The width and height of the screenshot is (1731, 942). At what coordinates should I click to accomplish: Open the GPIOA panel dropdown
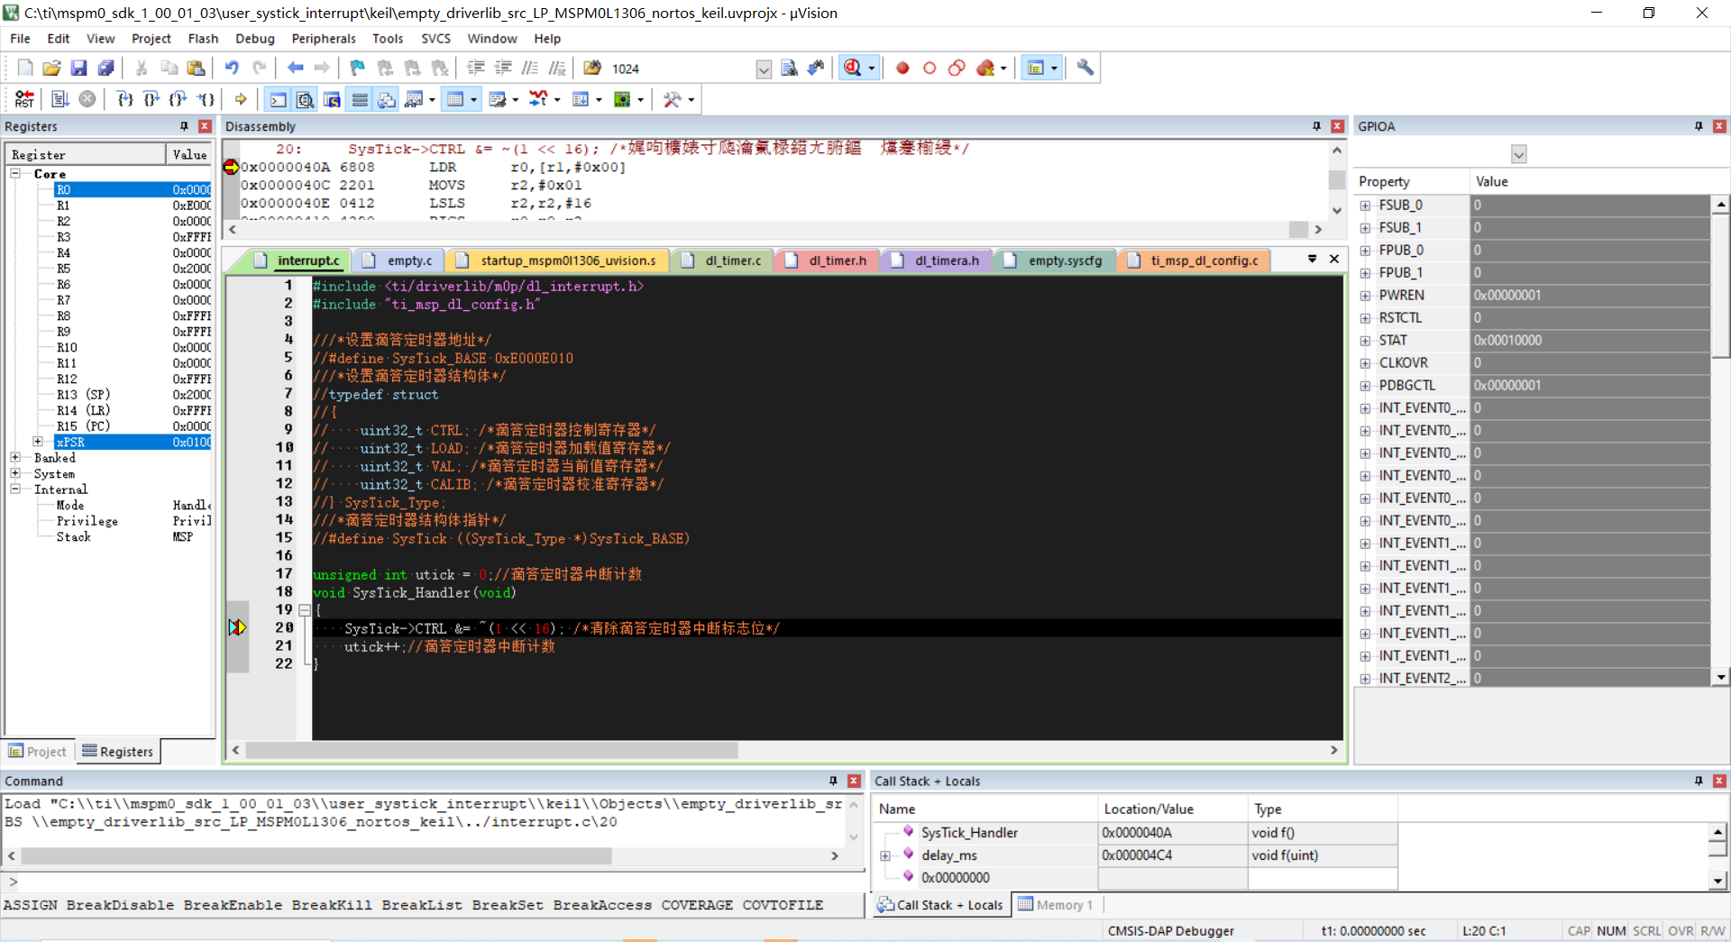(x=1519, y=154)
